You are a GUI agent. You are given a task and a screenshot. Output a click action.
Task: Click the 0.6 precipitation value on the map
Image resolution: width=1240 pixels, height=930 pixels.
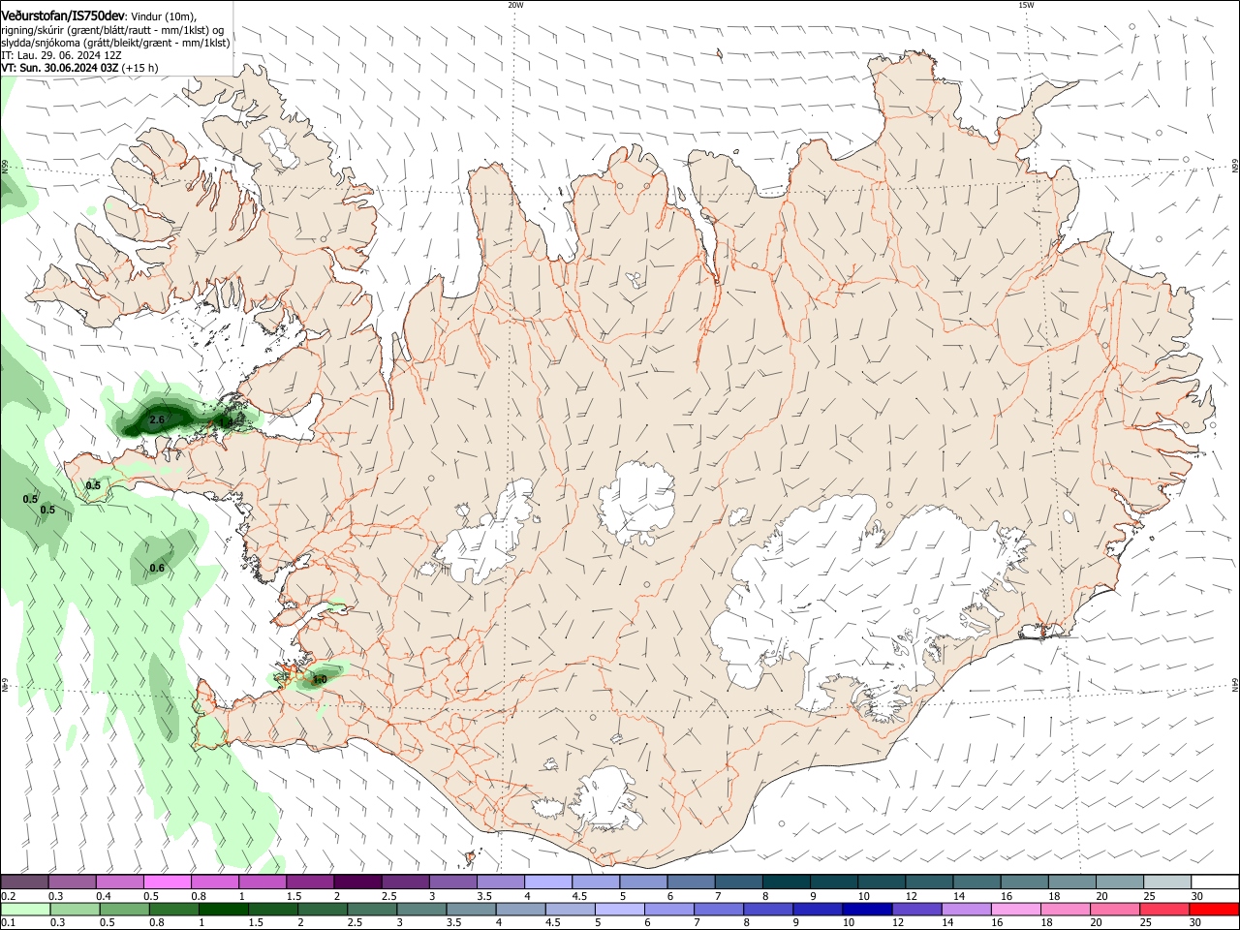pyautogui.click(x=157, y=568)
